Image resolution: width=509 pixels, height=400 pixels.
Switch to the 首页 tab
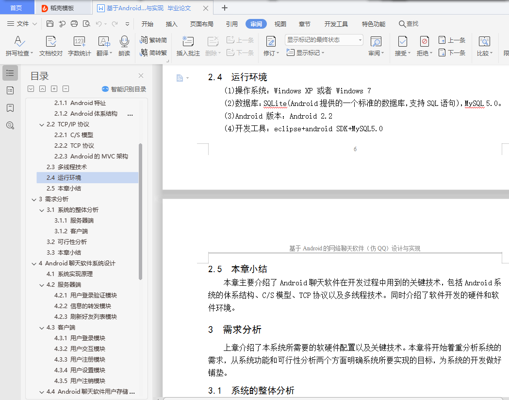[x=16, y=8]
